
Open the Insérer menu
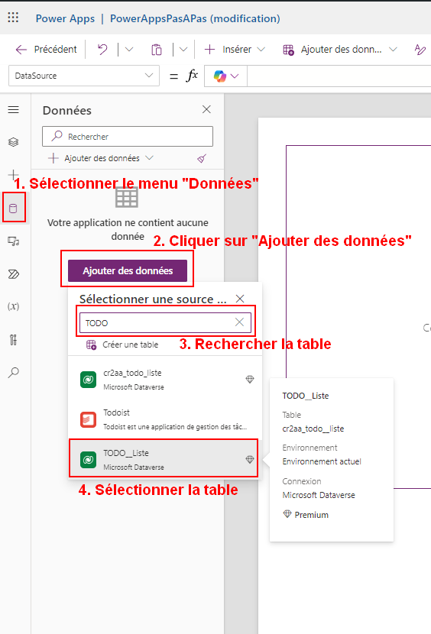click(235, 50)
